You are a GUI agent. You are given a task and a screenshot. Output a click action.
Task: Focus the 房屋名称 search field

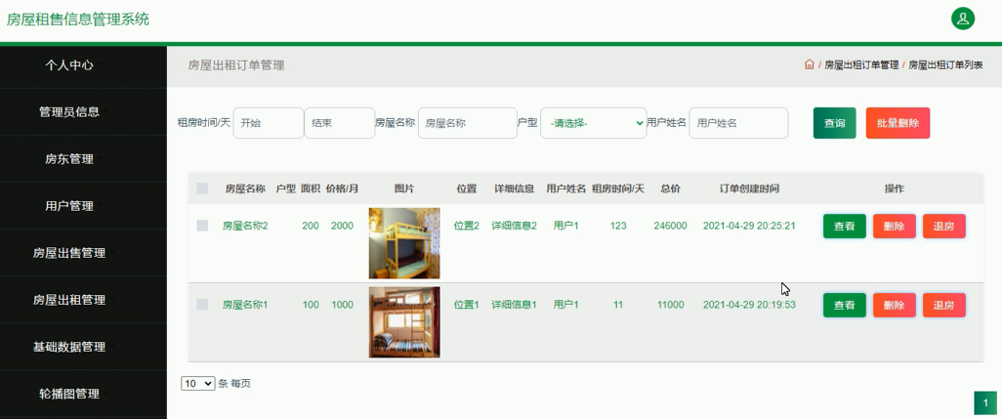[x=467, y=123]
